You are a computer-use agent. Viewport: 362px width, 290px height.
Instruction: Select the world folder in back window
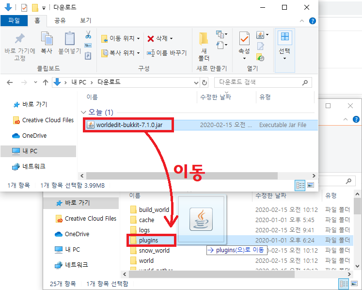(146, 260)
